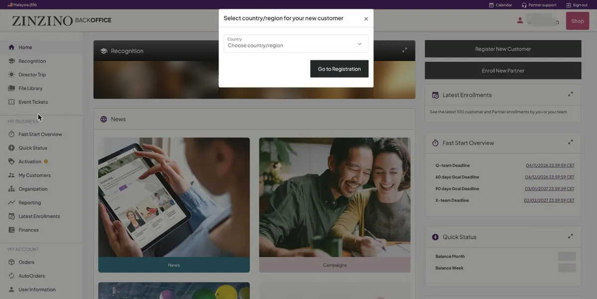The width and height of the screenshot is (597, 299).
Task: Click the User Information person icon
Action: (x=11, y=290)
